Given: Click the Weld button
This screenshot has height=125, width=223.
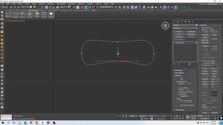Looking at the screenshot, I should click(205, 68).
